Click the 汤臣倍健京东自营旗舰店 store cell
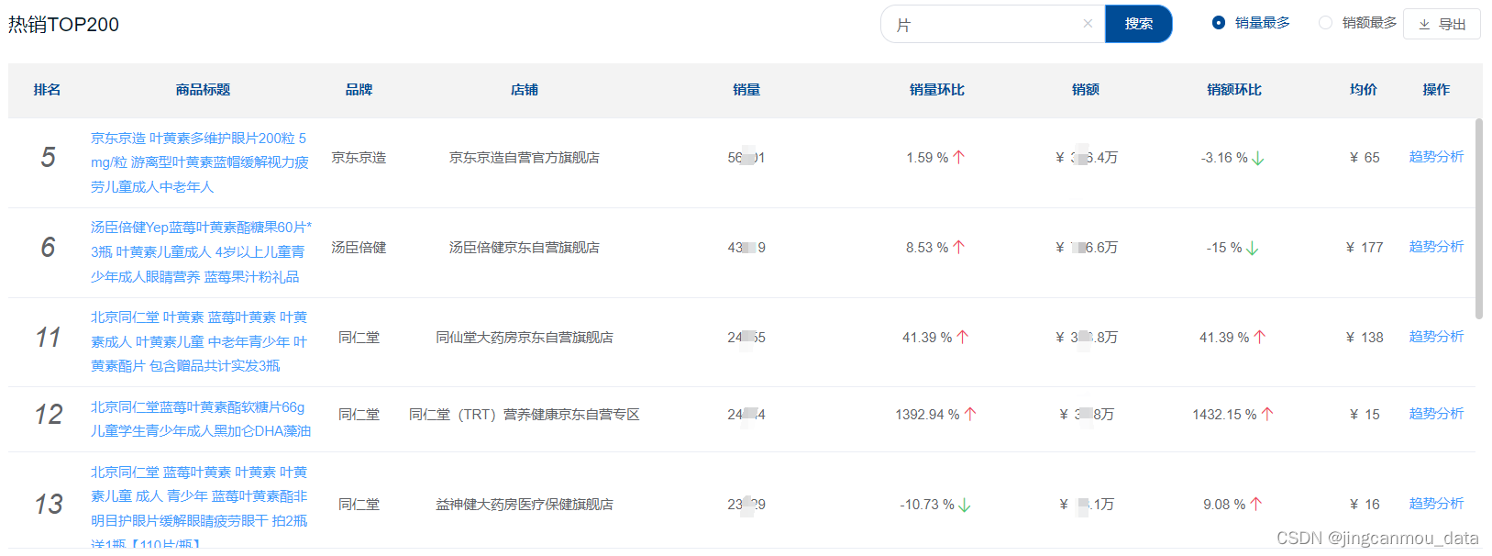Viewport: 1492px width, 556px height. point(525,248)
